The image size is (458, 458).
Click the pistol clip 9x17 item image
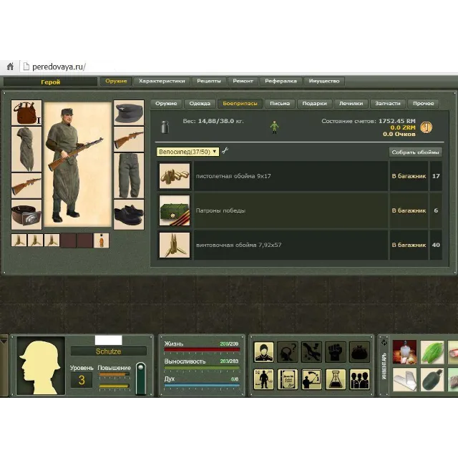pyautogui.click(x=175, y=176)
